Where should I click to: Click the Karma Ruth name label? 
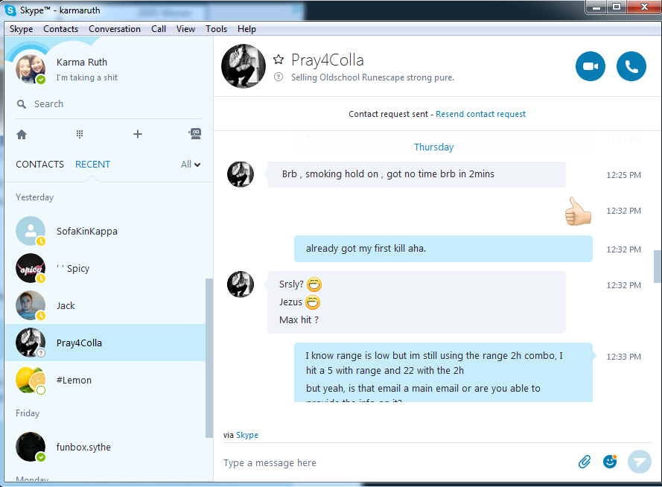pyautogui.click(x=82, y=62)
